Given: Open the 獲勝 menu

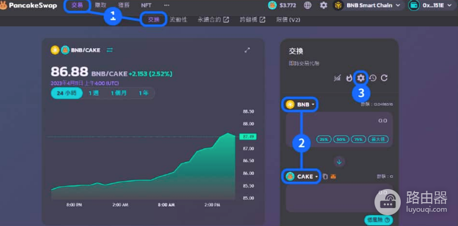Looking at the screenshot, I should point(124,5).
